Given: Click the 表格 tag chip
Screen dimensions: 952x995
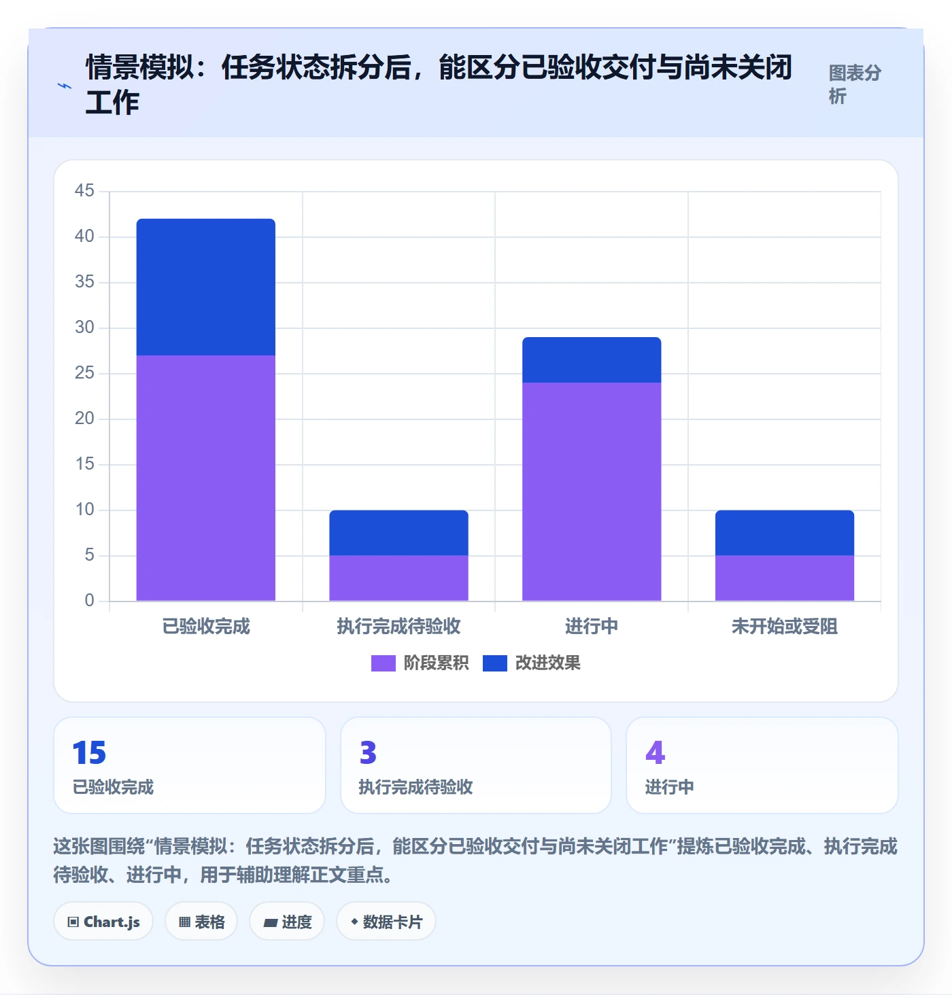Looking at the screenshot, I should click(201, 922).
